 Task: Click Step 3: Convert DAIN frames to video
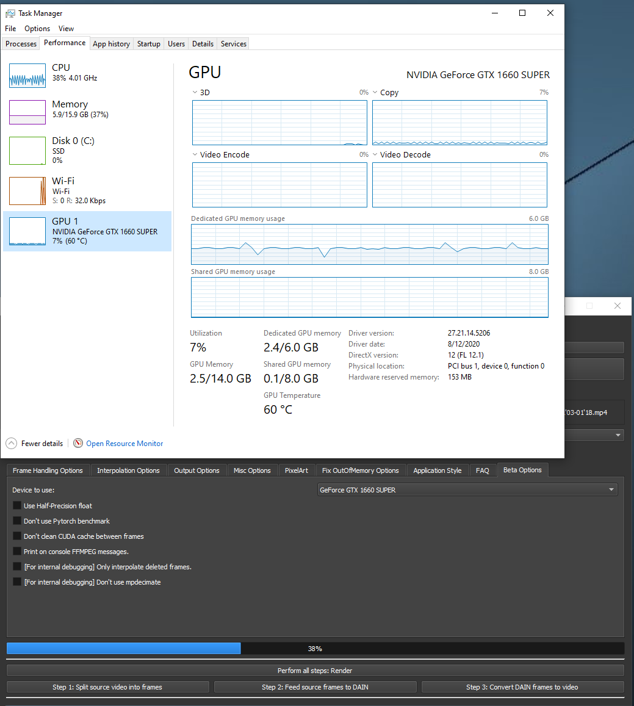tap(522, 687)
